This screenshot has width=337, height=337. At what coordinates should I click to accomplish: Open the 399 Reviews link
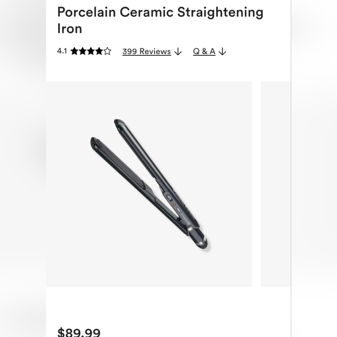coord(146,52)
